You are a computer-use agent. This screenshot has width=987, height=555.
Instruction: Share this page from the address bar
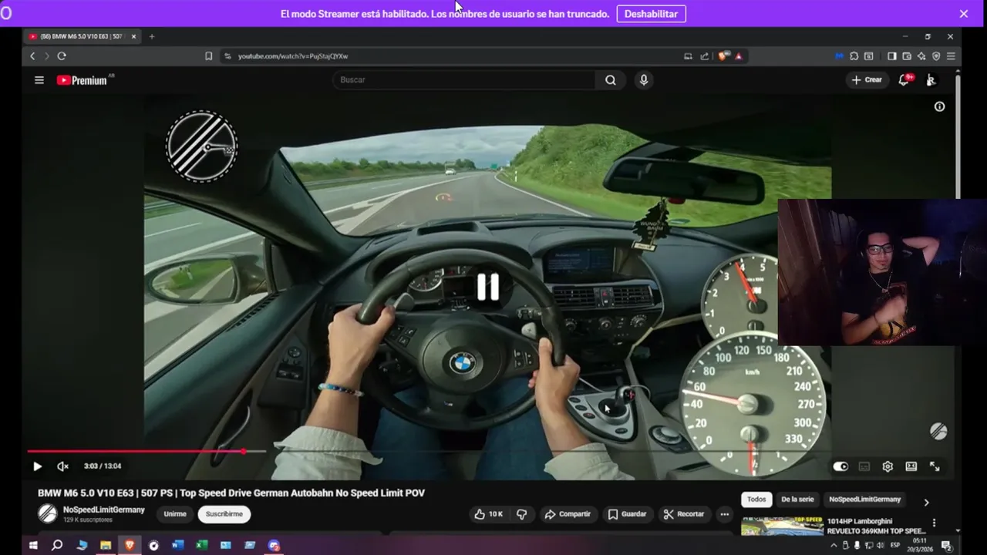704,56
